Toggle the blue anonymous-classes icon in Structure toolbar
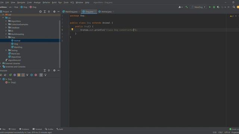239x134 pixels. click(x=31, y=75)
